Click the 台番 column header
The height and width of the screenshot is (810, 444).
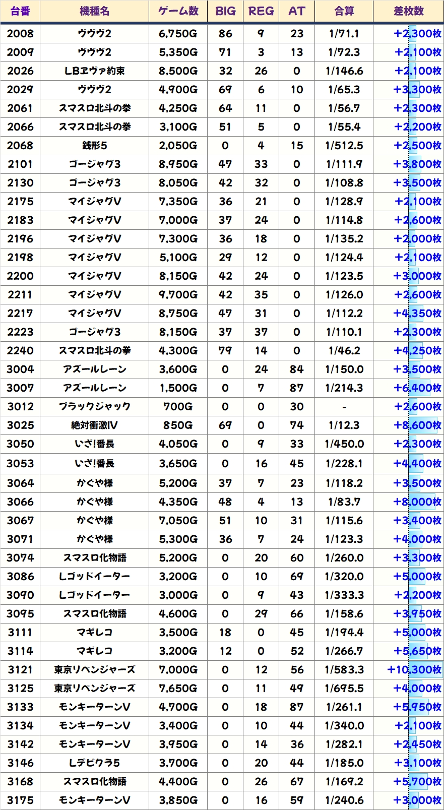[20, 11]
